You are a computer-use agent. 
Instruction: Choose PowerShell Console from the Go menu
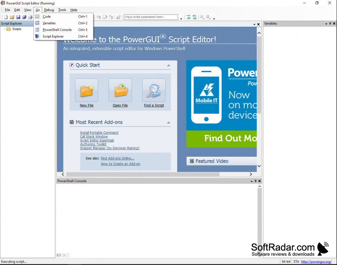pyautogui.click(x=64, y=30)
